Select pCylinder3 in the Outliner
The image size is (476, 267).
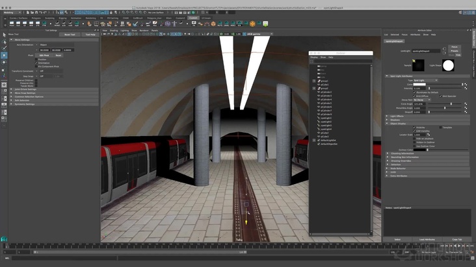326,95
